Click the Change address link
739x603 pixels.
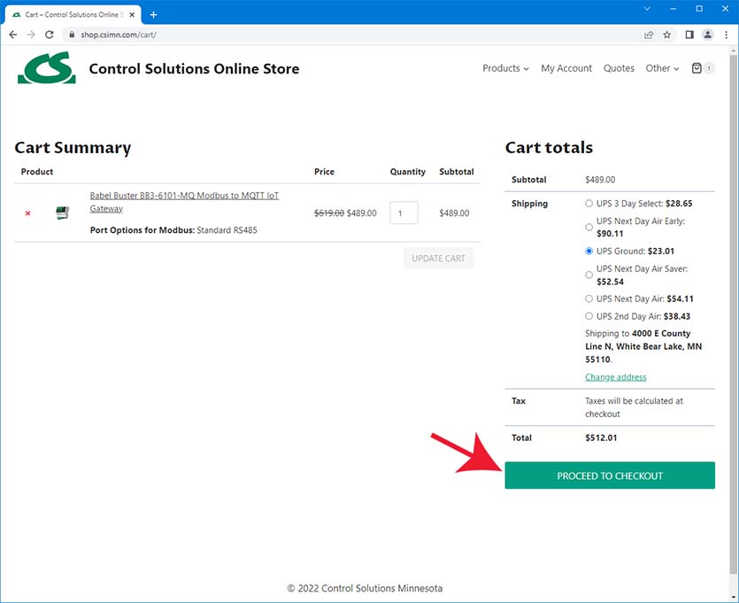615,377
